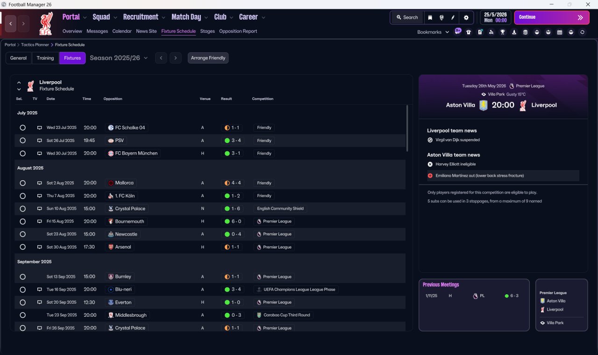Select the Arsenal fixture radio button
Image resolution: width=598 pixels, height=355 pixels.
point(22,247)
